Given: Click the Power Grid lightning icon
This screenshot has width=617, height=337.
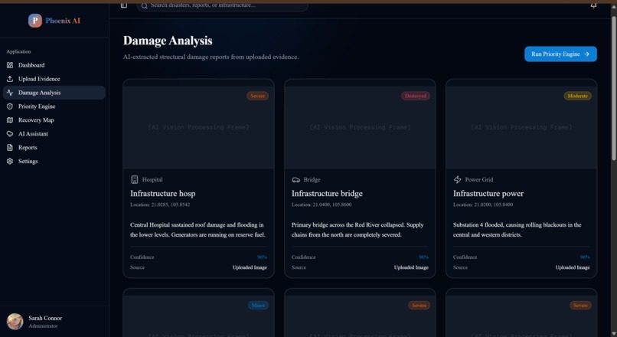Looking at the screenshot, I should pyautogui.click(x=457, y=179).
